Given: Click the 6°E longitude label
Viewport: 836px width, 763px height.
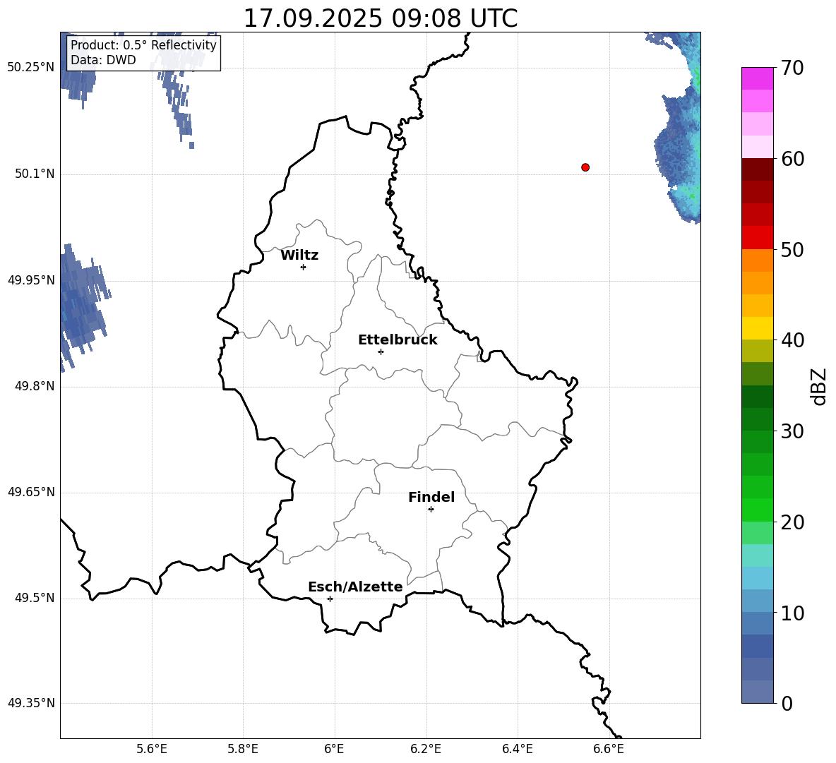Looking at the screenshot, I should coord(334,749).
